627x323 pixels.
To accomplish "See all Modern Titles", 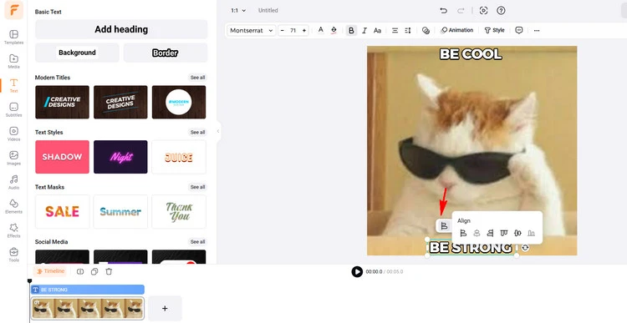I will point(197,78).
